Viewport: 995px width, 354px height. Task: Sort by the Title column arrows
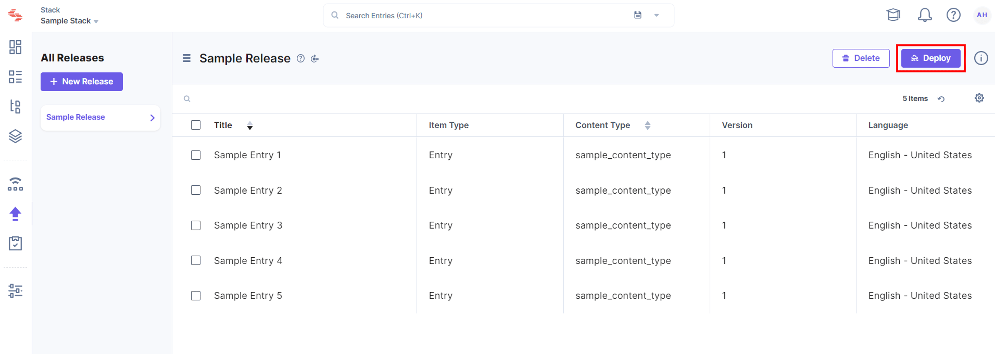[250, 126]
